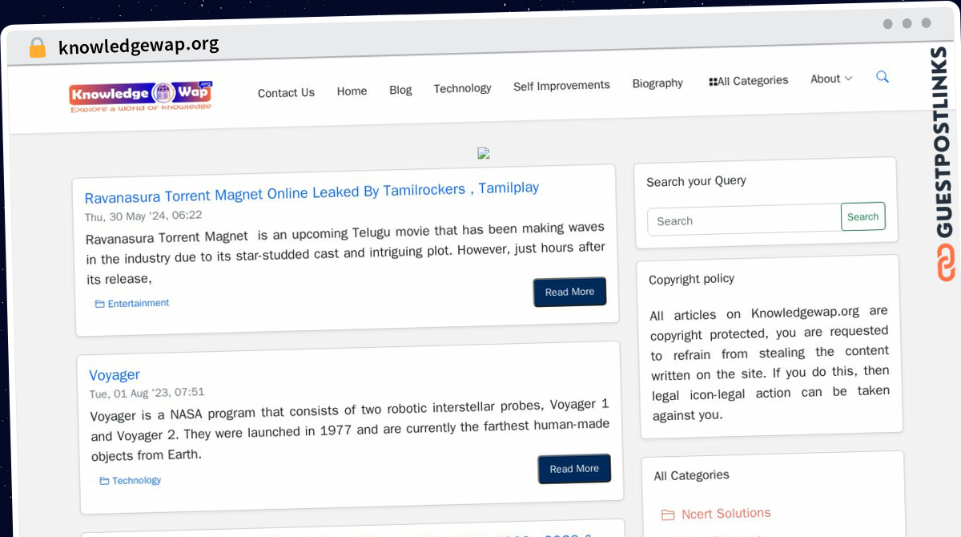Focus the Search query input field

pos(744,220)
